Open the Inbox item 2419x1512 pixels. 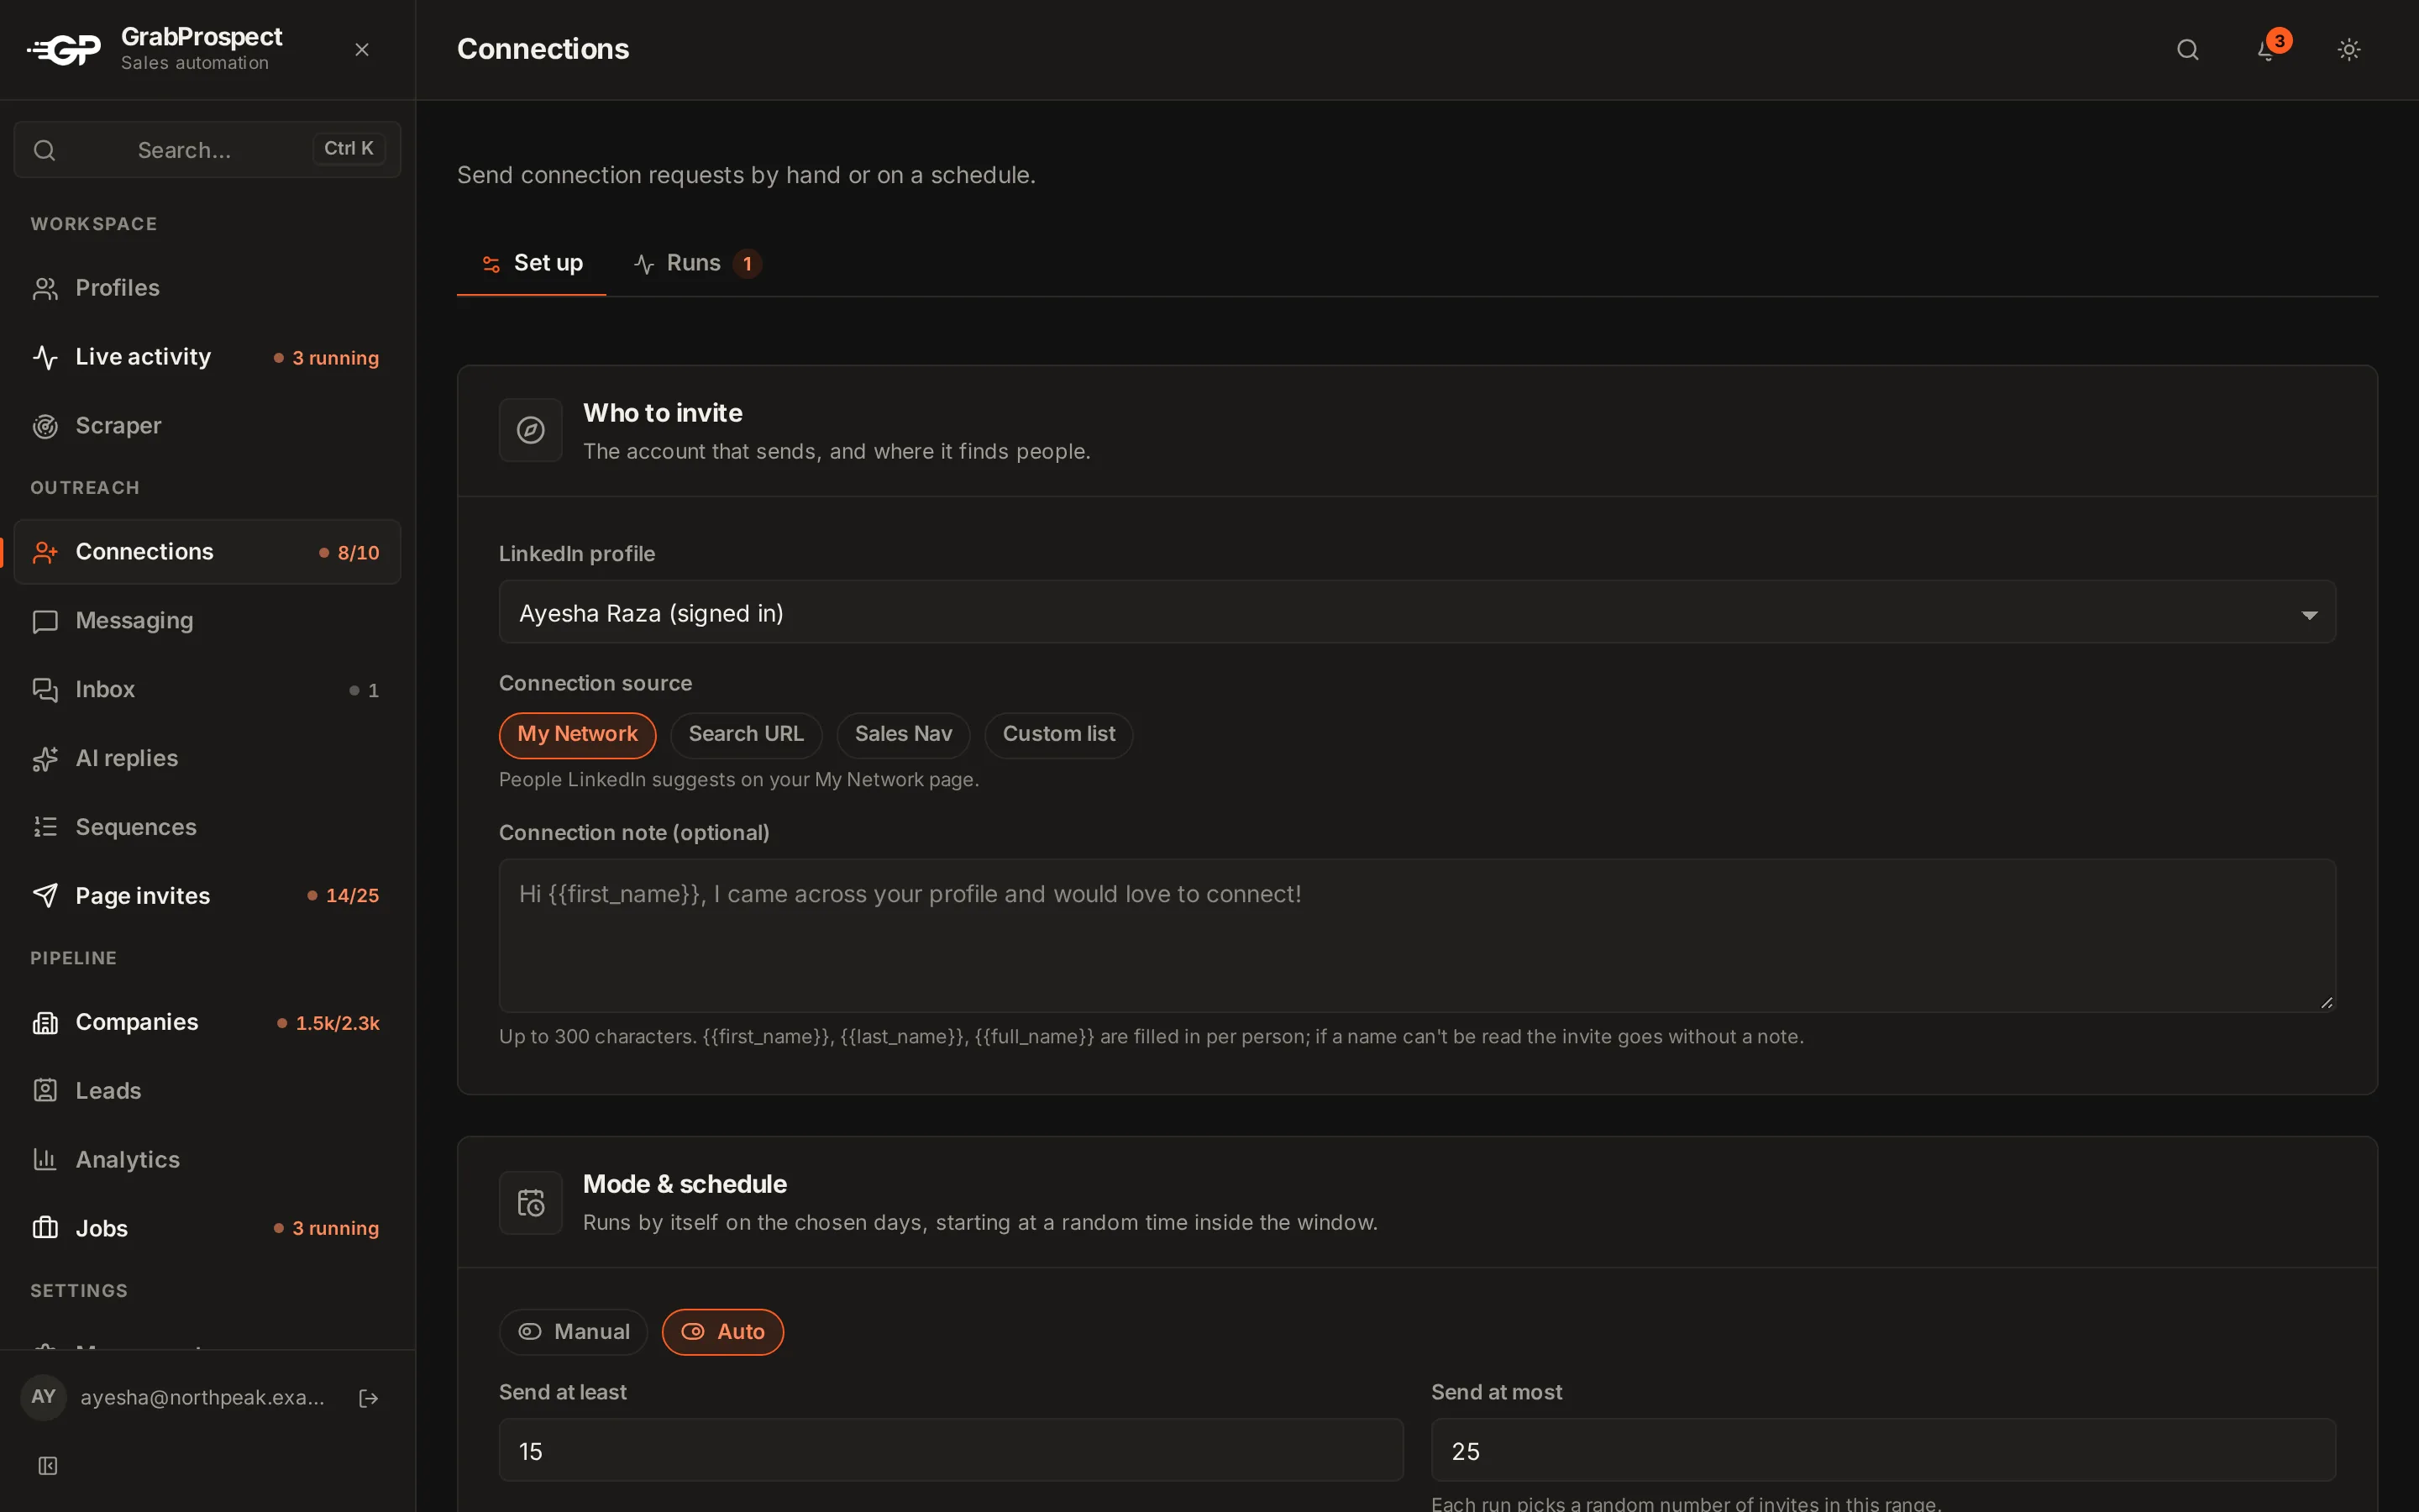click(207, 690)
